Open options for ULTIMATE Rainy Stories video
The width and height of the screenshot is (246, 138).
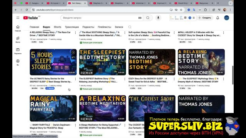click(x=75, y=79)
